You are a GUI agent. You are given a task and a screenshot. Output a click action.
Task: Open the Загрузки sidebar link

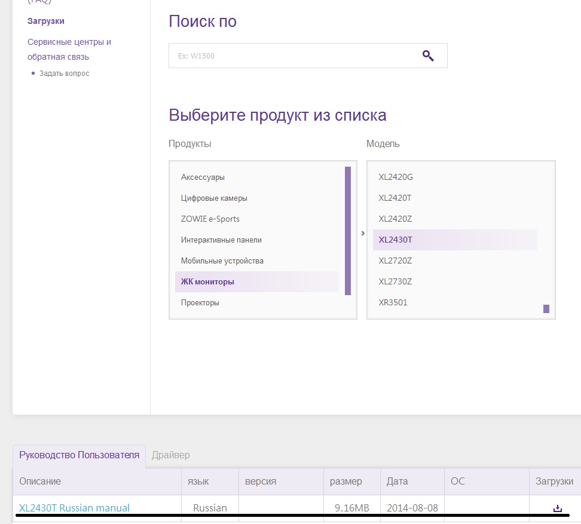click(x=46, y=21)
